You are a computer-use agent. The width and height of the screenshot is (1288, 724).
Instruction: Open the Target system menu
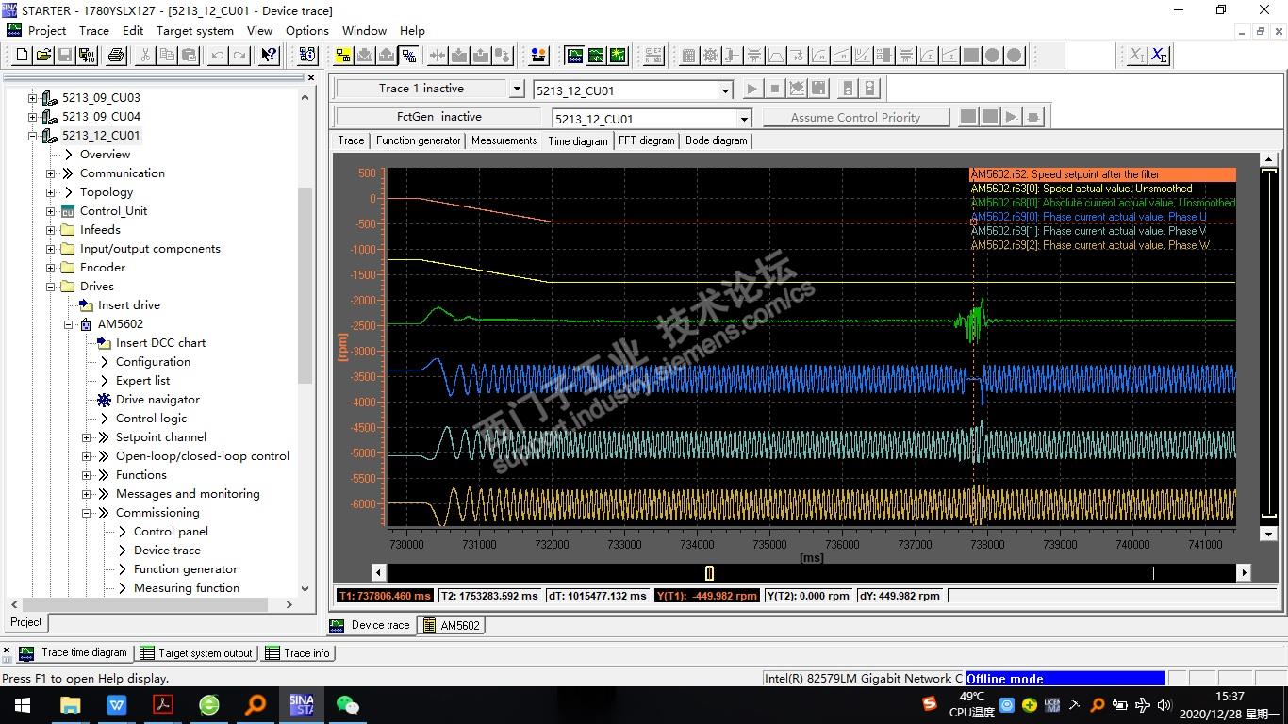[x=195, y=30]
